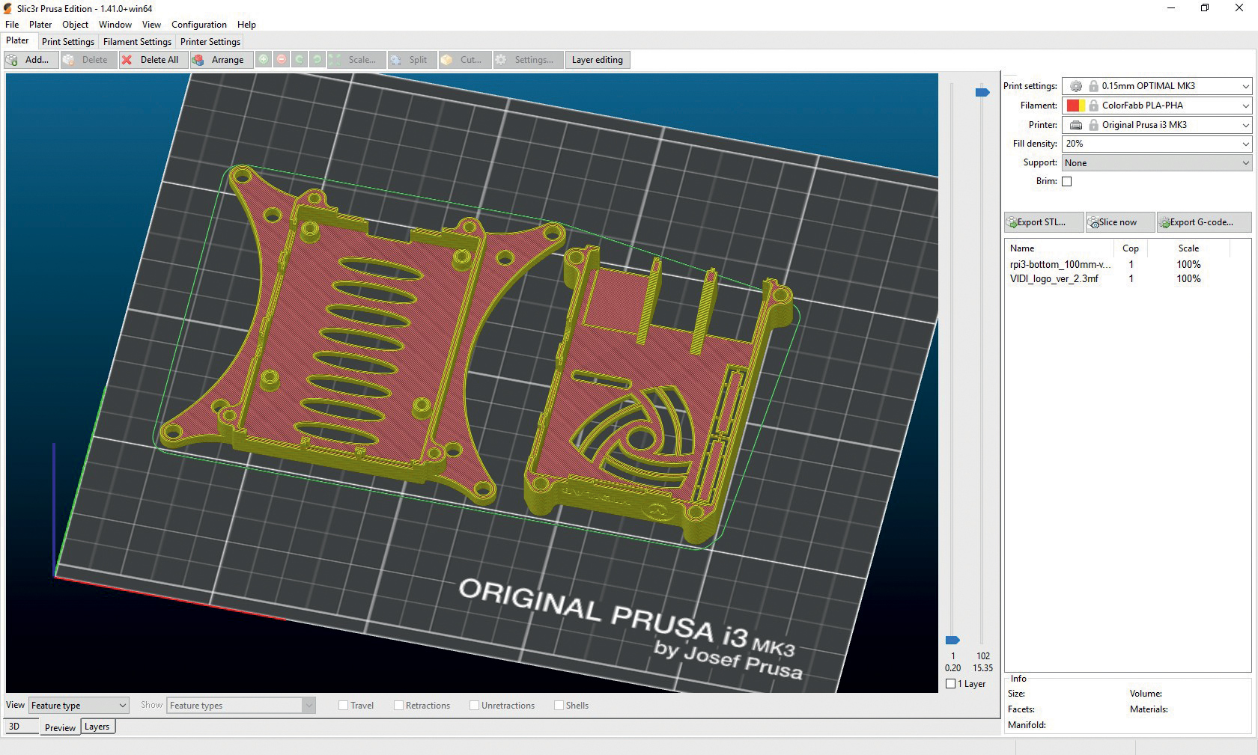Click the upper layer slider handle
The height and width of the screenshot is (755, 1258).
tap(982, 92)
